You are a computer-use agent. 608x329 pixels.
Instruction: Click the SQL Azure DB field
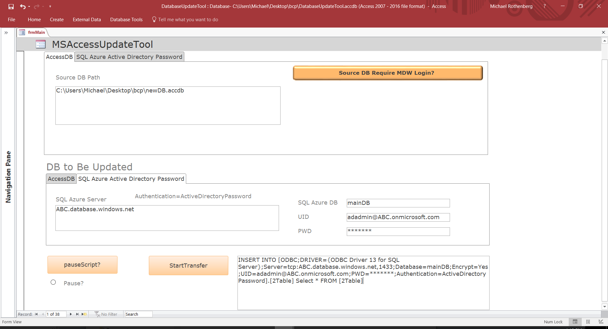pyautogui.click(x=398, y=203)
